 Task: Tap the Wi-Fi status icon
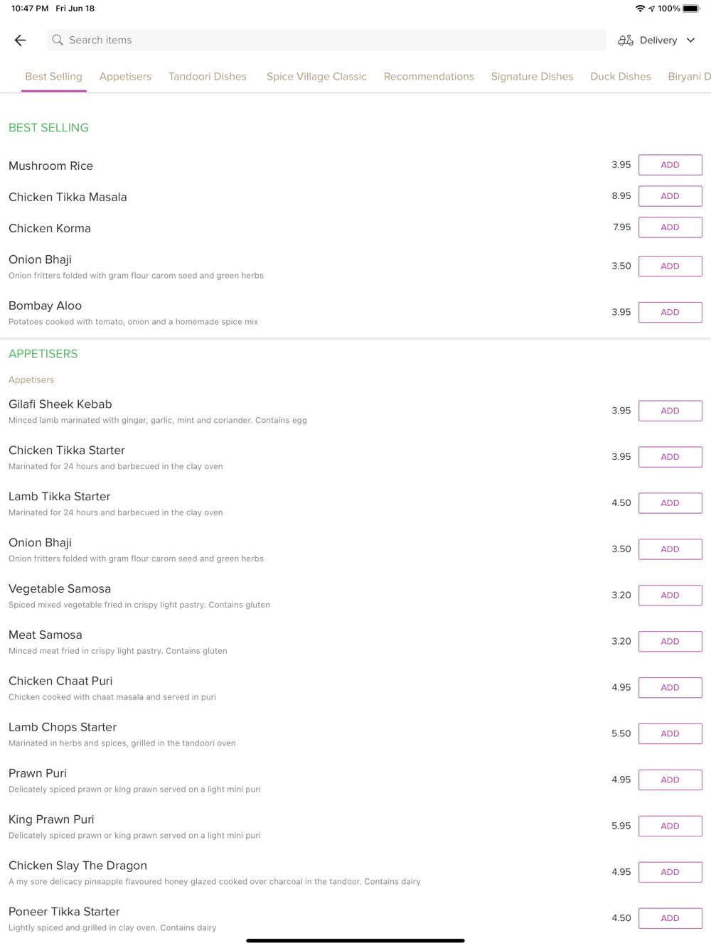tap(640, 9)
